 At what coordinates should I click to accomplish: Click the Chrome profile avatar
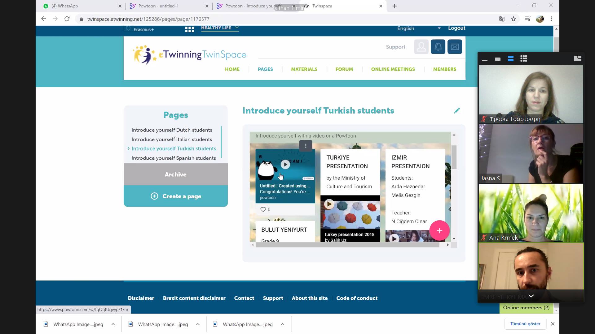point(540,19)
